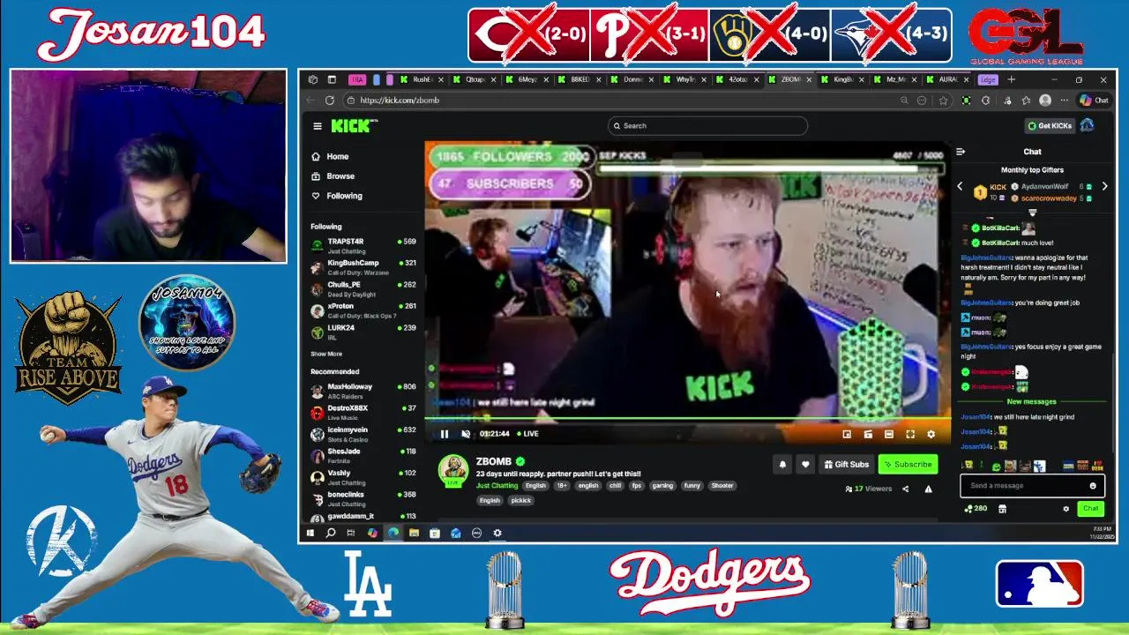Screen dimensions: 1129x635
Task: Switch to the 42otaz browser tab
Action: (738, 79)
